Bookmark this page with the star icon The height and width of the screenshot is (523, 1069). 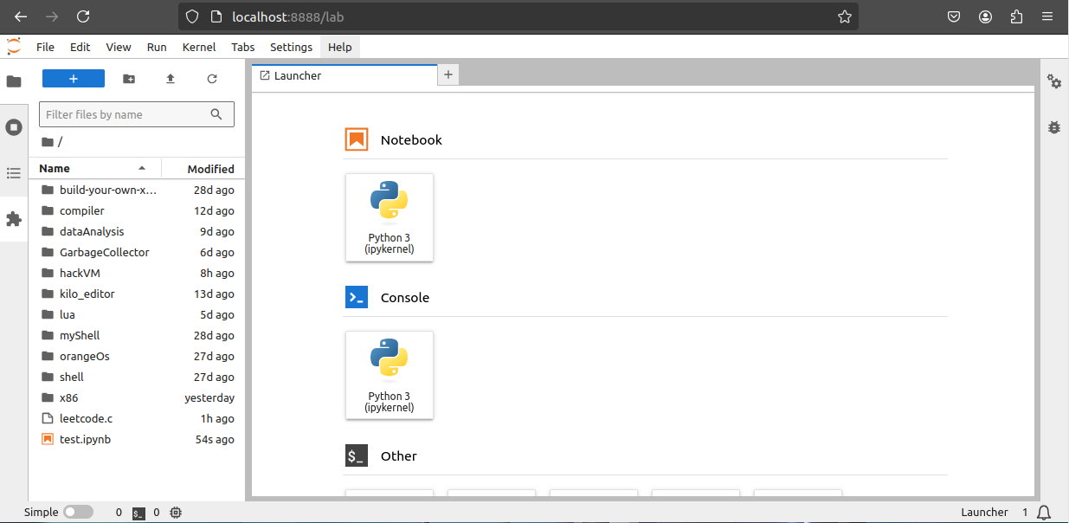(x=844, y=16)
